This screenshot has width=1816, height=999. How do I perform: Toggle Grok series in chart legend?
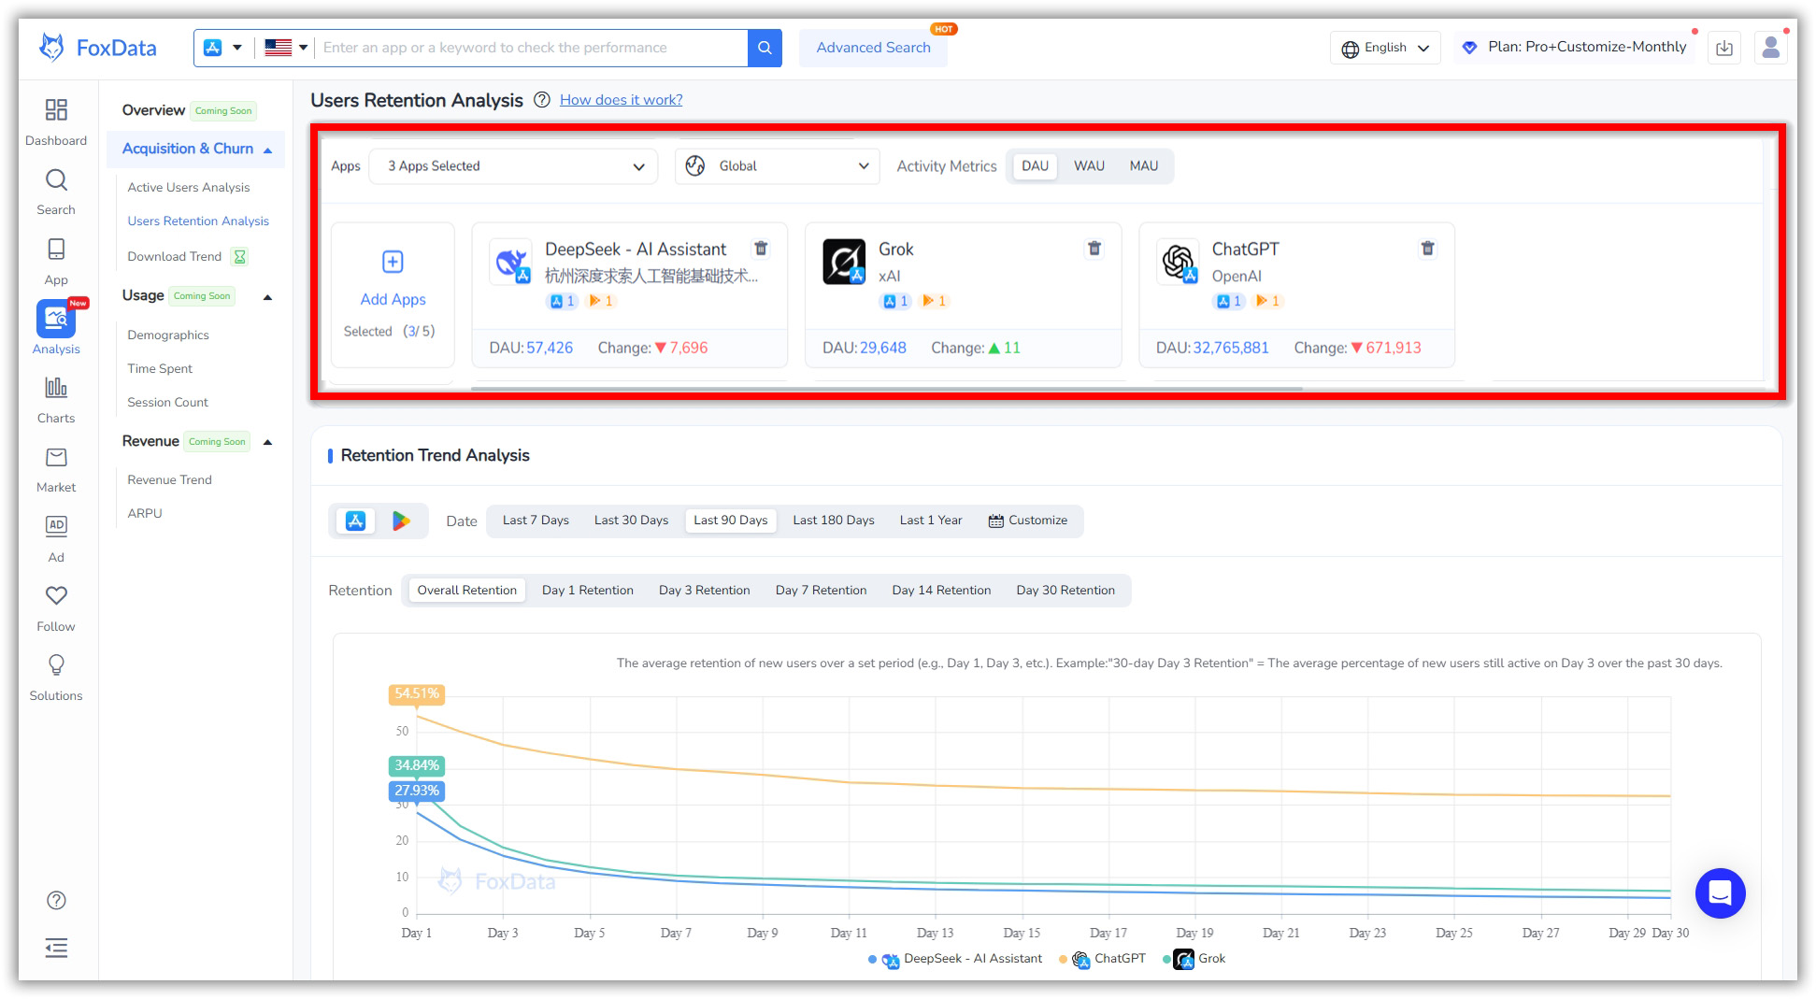(1194, 959)
